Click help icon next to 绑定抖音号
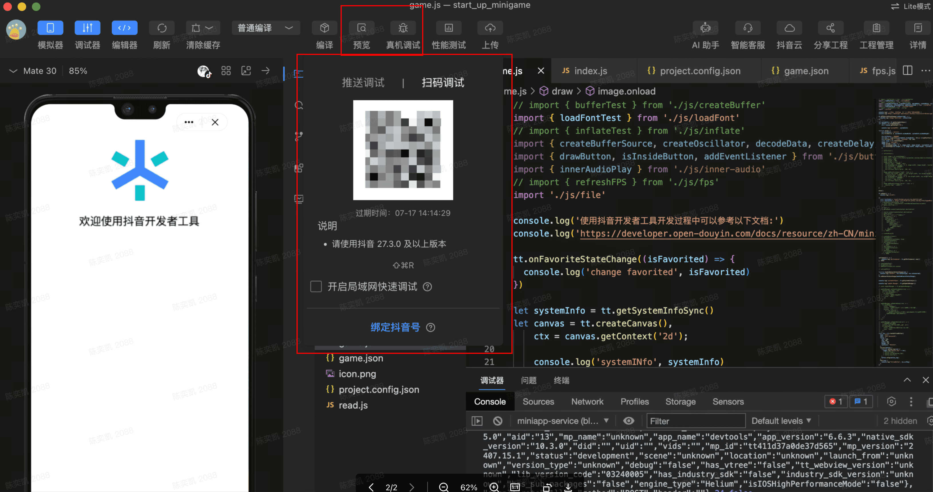Image resolution: width=933 pixels, height=492 pixels. tap(431, 327)
